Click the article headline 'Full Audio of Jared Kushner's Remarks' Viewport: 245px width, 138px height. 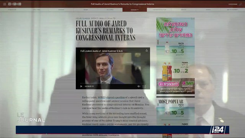tap(106, 31)
